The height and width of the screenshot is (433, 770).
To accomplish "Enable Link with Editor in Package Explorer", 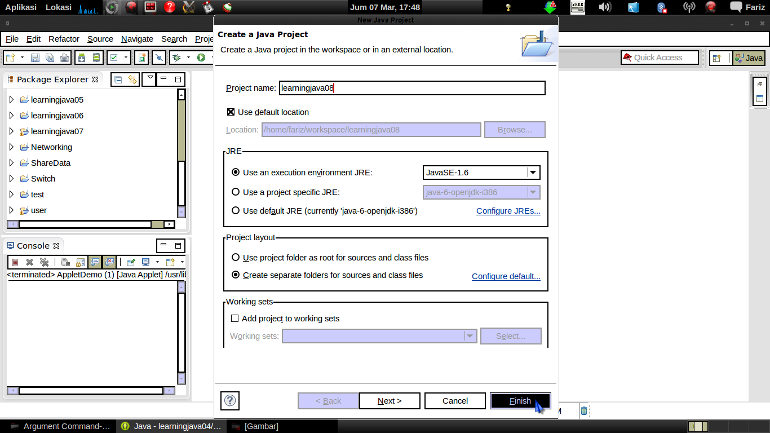I will pyautogui.click(x=133, y=79).
